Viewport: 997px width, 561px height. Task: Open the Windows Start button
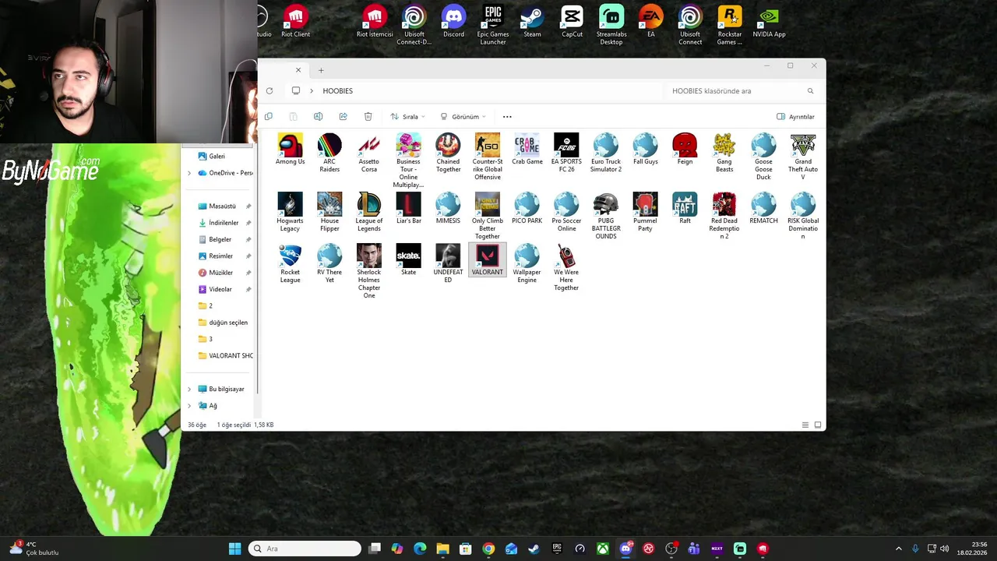(234, 549)
